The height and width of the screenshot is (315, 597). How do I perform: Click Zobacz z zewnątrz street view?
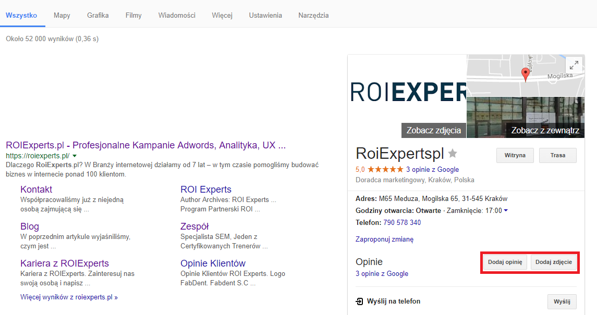(x=545, y=130)
